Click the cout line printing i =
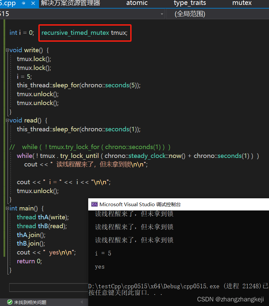269x306 pixels. [x=64, y=182]
